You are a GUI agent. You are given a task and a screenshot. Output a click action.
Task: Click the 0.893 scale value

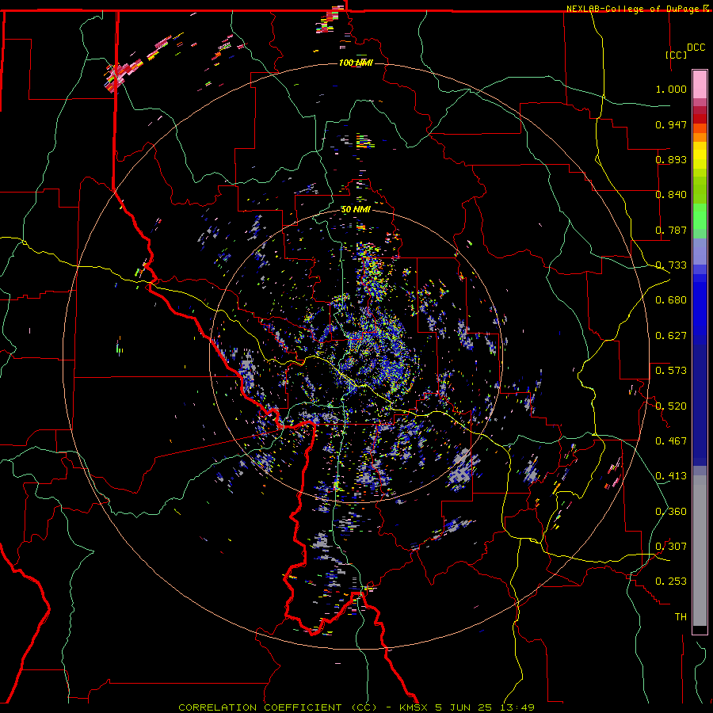(671, 159)
